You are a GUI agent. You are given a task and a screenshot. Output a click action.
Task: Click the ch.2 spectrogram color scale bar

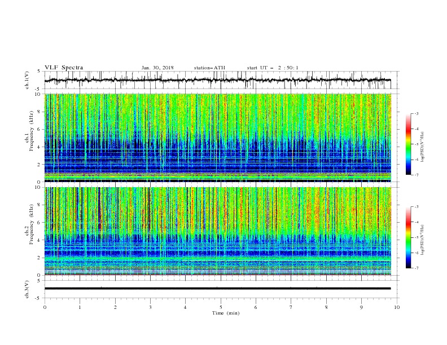[409, 237]
